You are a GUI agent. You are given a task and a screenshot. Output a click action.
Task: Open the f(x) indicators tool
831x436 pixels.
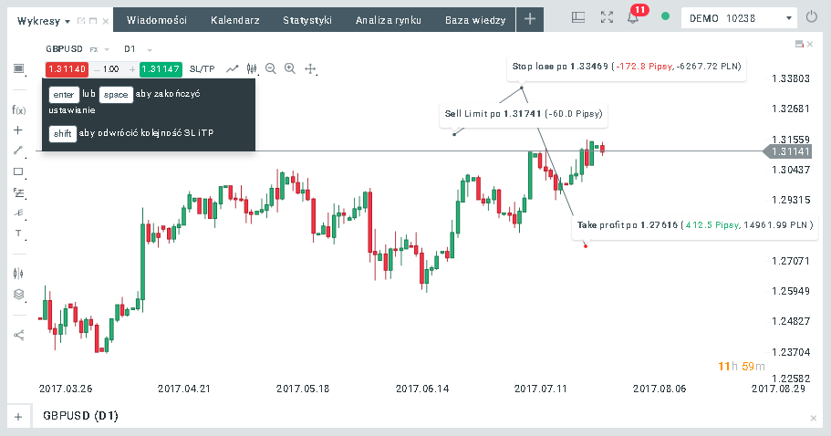pyautogui.click(x=18, y=109)
